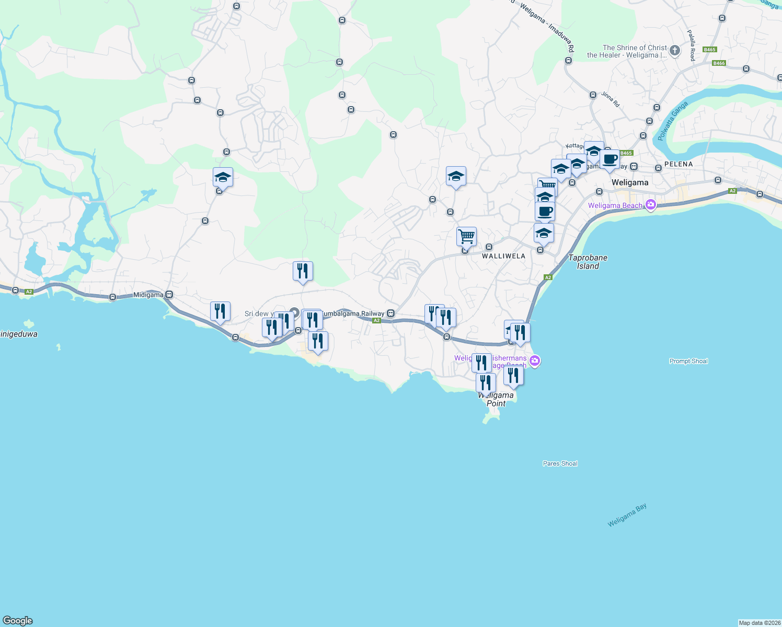
Task: Click the coffee icon near Pelena
Action: pyautogui.click(x=609, y=159)
